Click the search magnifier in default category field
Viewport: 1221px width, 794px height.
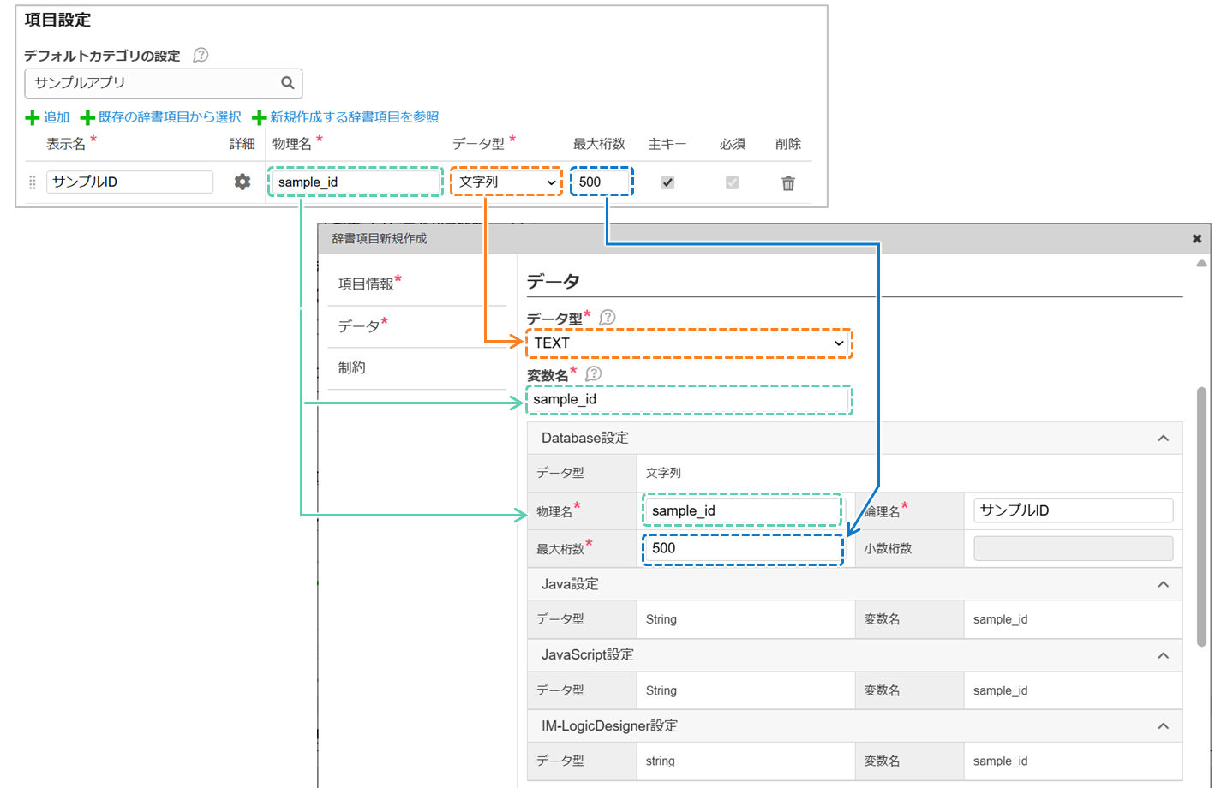point(287,83)
